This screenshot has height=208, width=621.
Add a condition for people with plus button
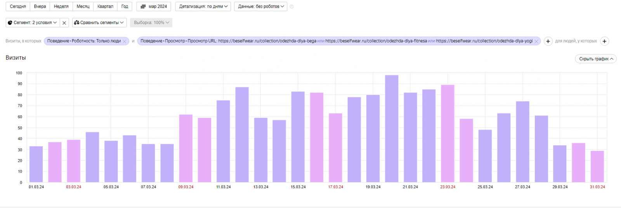coord(604,41)
